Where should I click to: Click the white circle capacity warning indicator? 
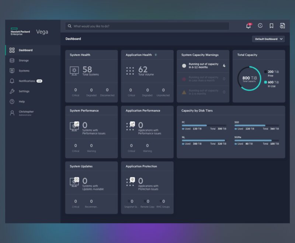[x=184, y=66]
